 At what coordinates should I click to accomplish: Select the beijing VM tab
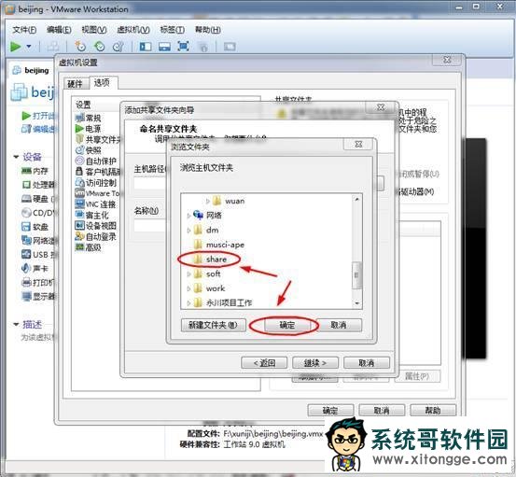[x=31, y=70]
